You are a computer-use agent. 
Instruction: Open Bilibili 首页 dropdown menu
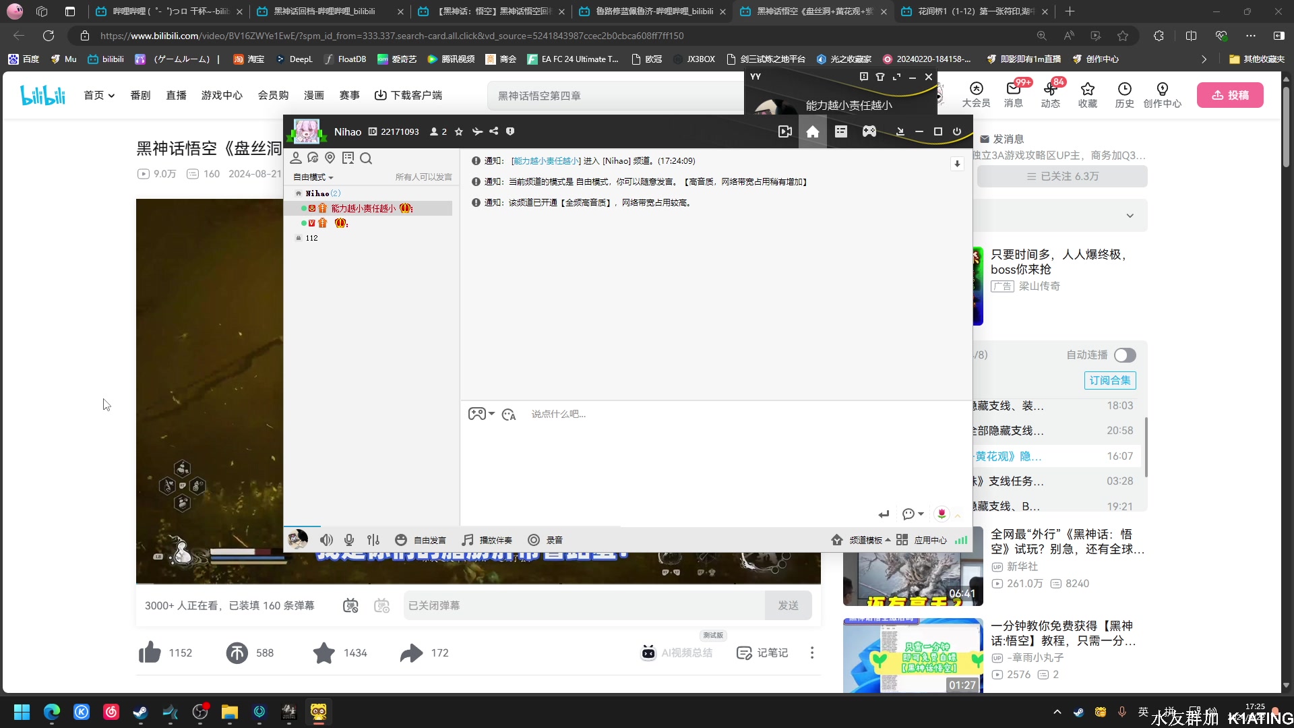(99, 96)
